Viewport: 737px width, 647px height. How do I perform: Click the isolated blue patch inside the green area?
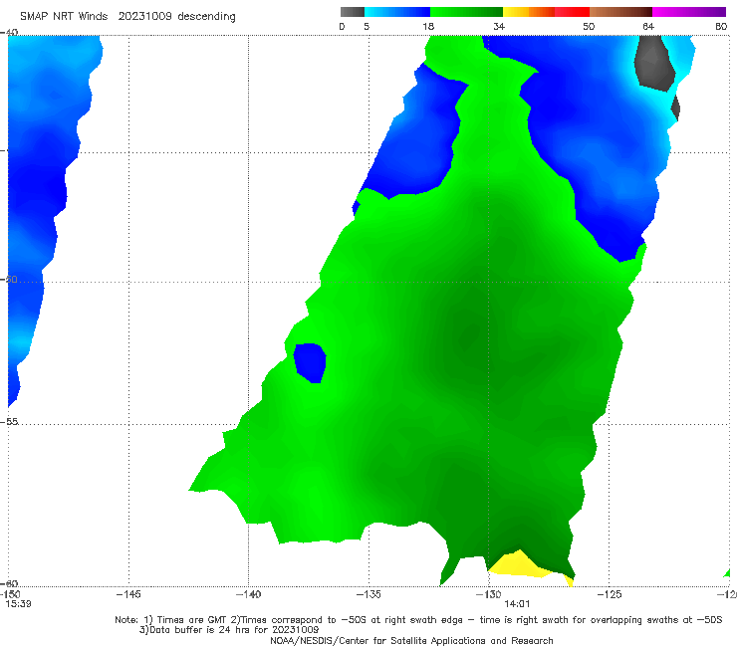[x=310, y=363]
